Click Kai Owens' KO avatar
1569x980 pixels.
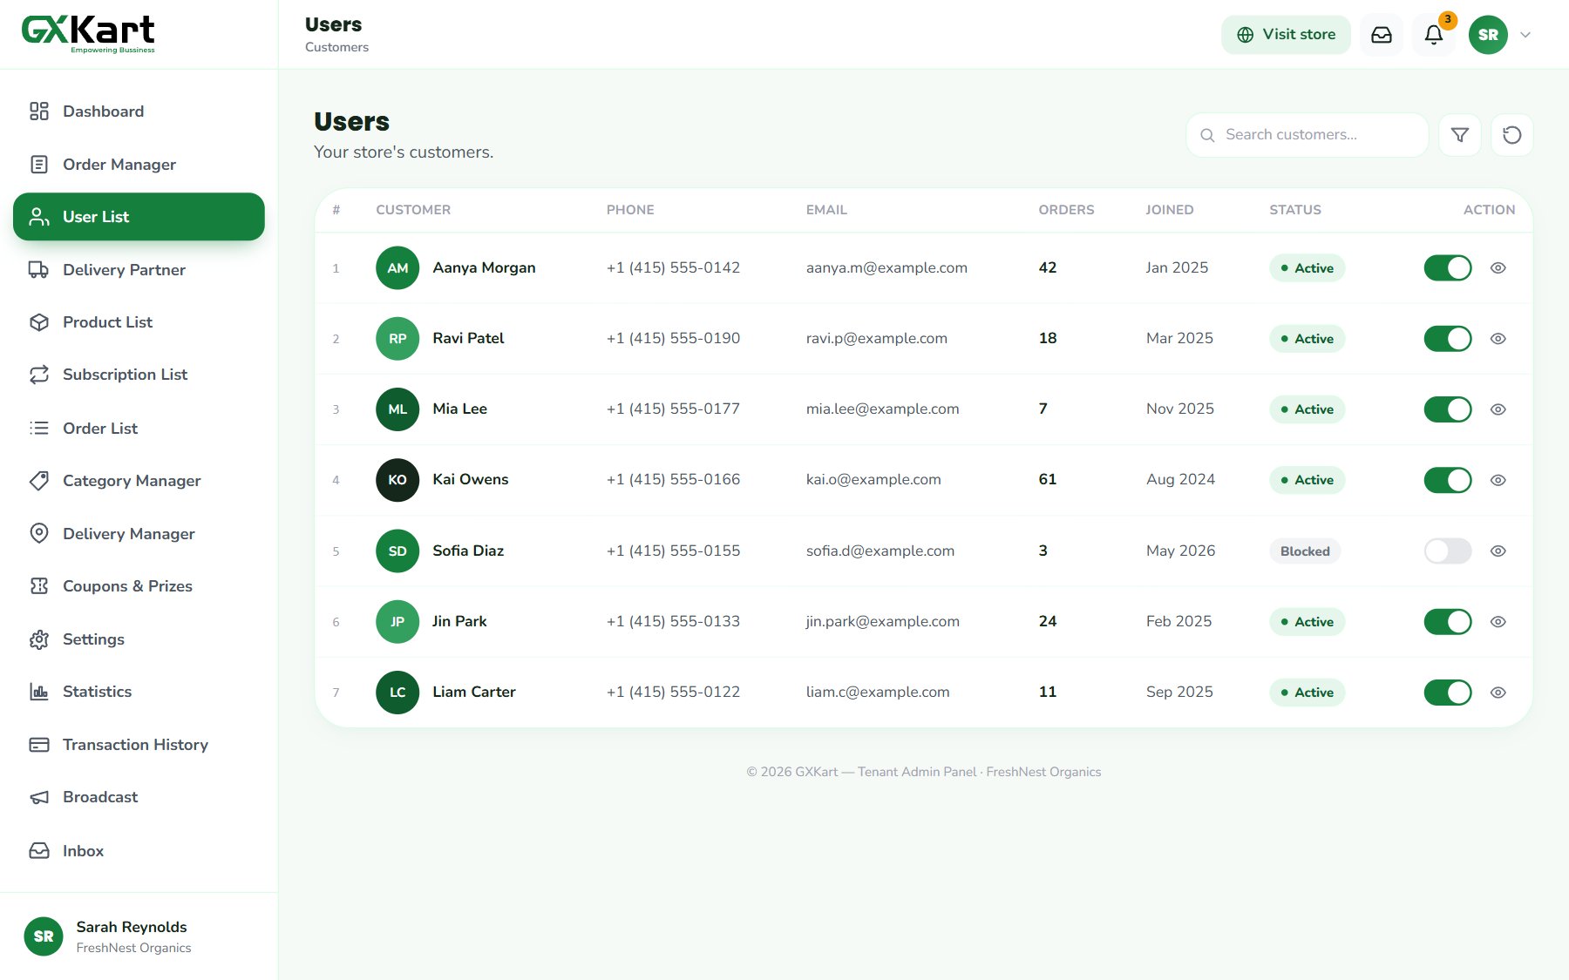click(397, 480)
